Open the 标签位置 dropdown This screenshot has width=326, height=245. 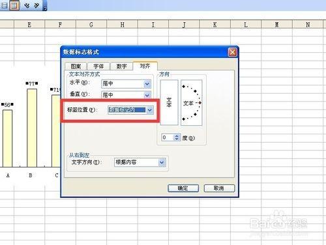pos(150,110)
